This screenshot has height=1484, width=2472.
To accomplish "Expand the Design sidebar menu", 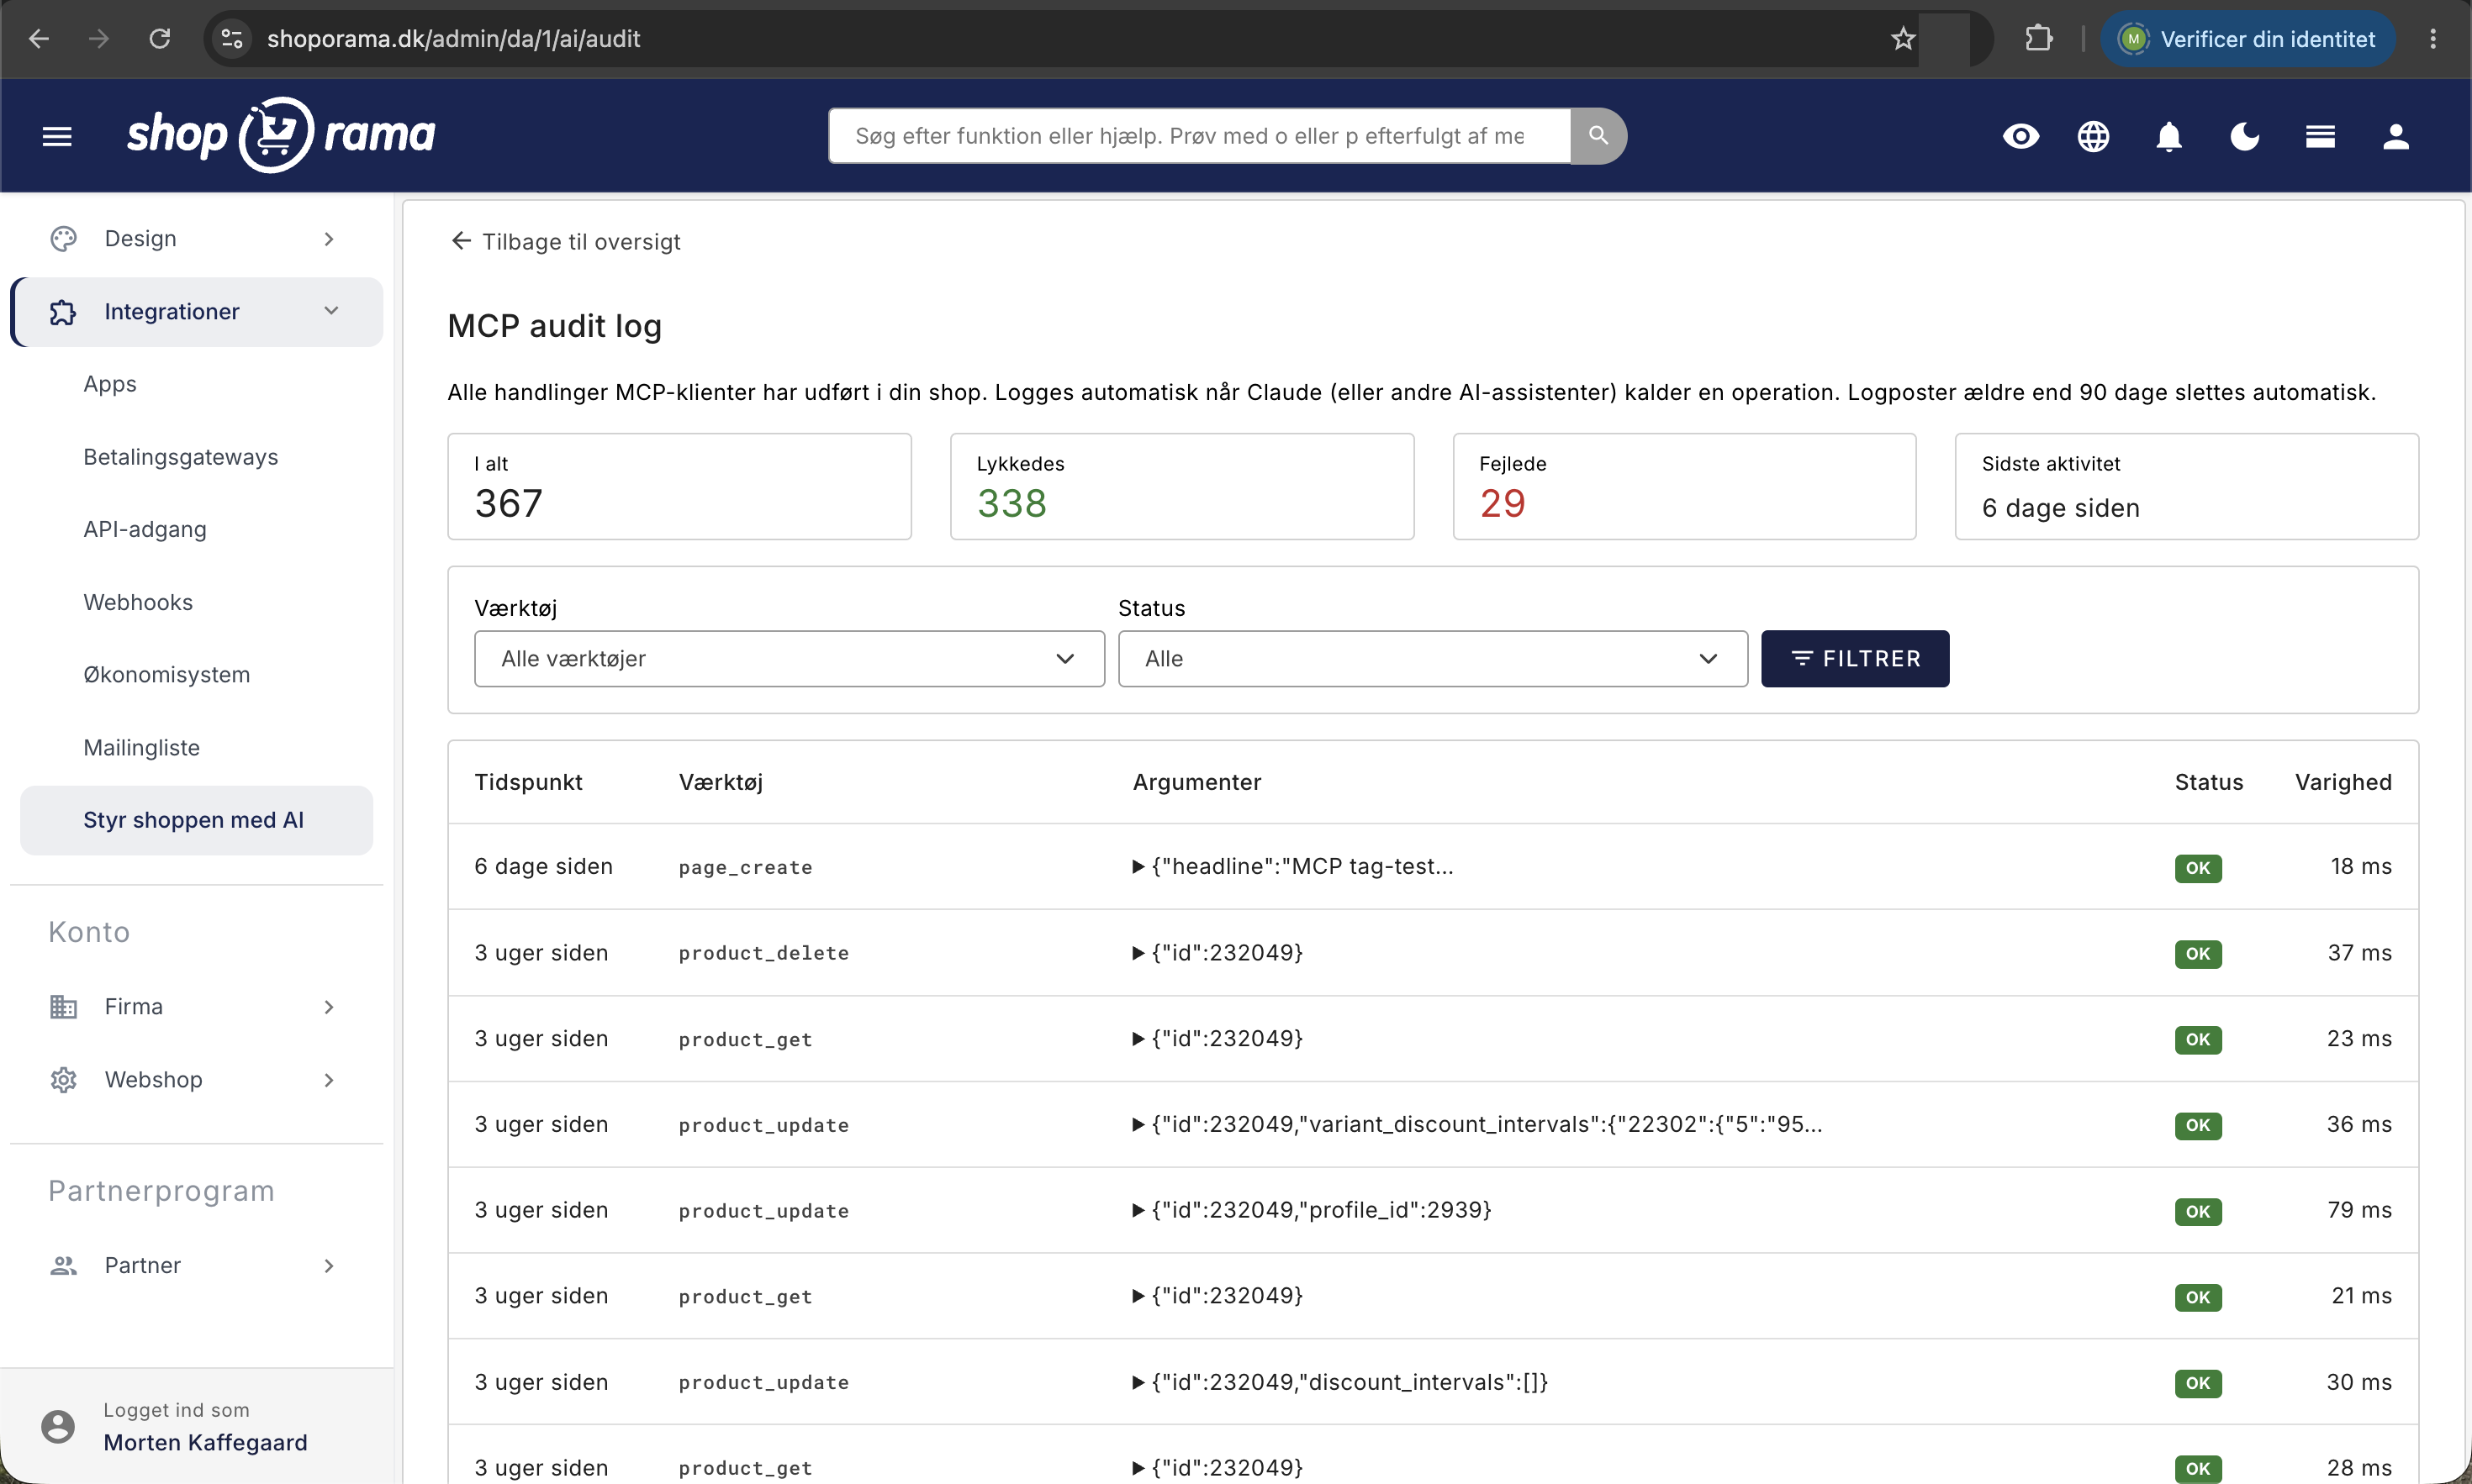I will click(x=197, y=238).
